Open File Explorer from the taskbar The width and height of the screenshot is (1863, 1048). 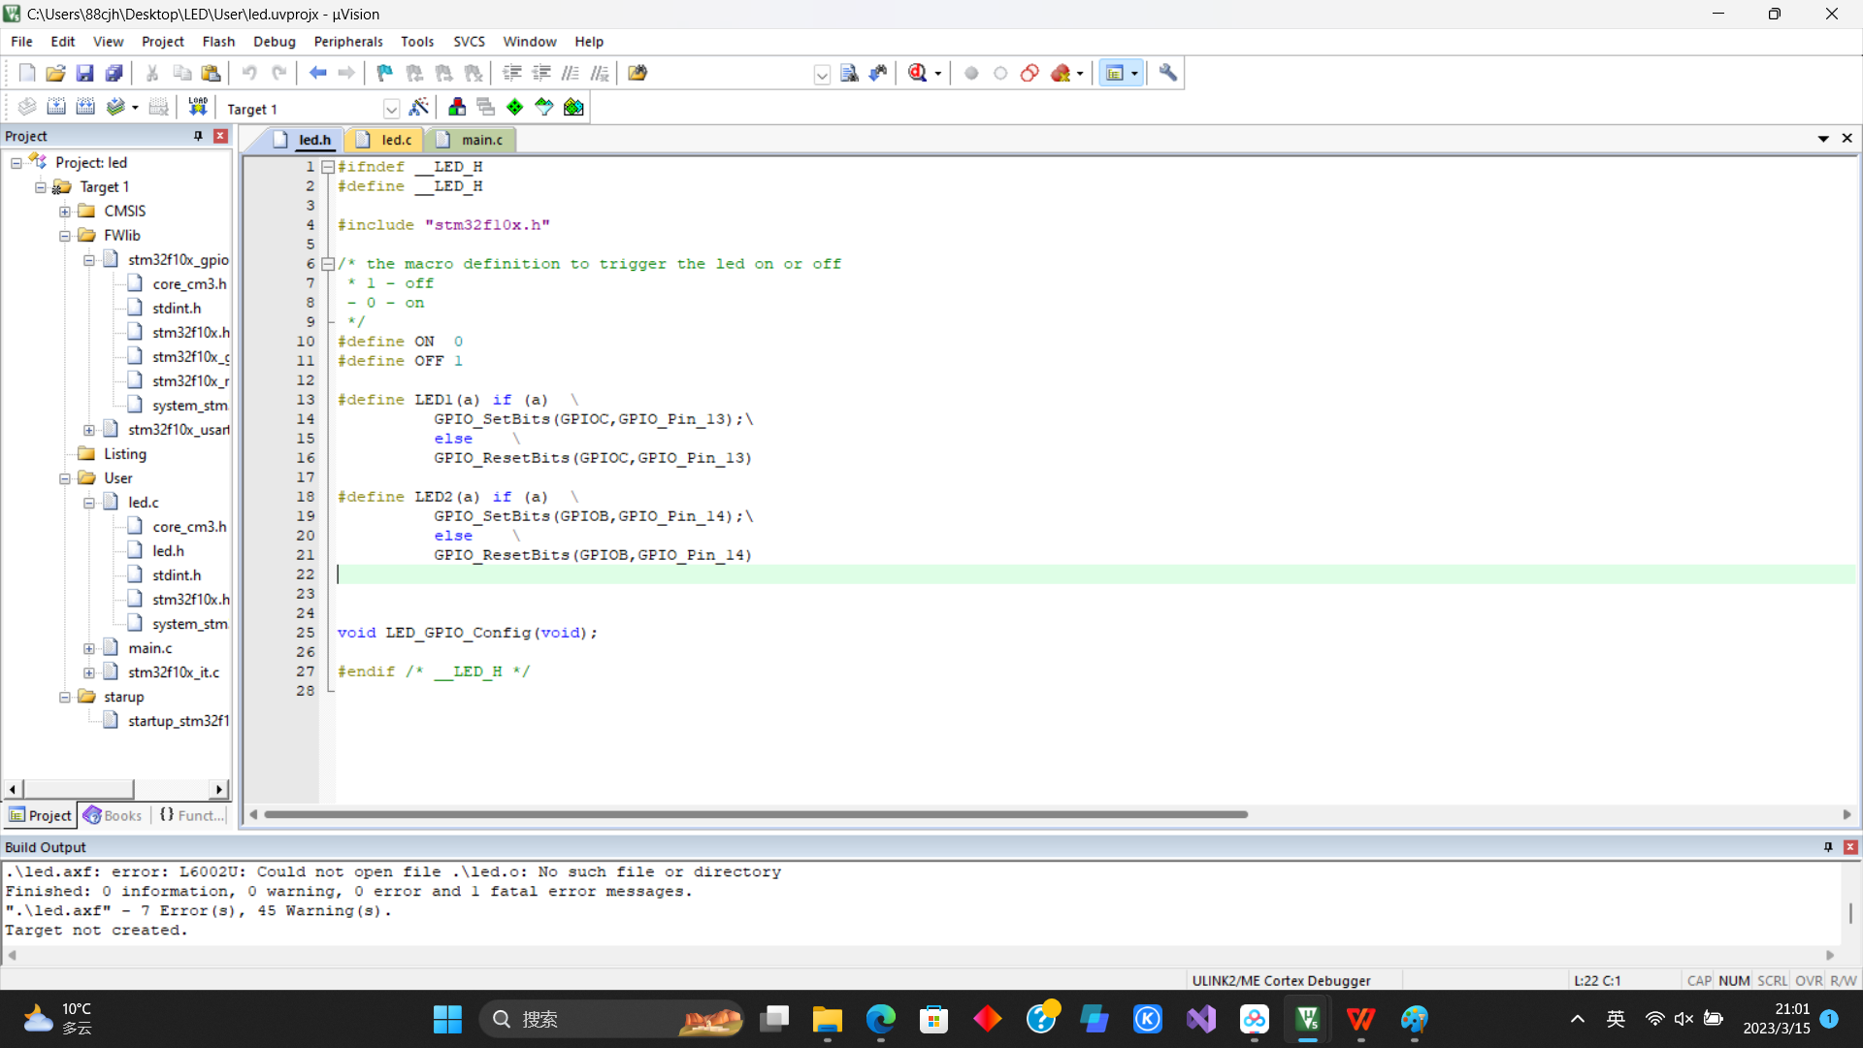pos(827,1019)
